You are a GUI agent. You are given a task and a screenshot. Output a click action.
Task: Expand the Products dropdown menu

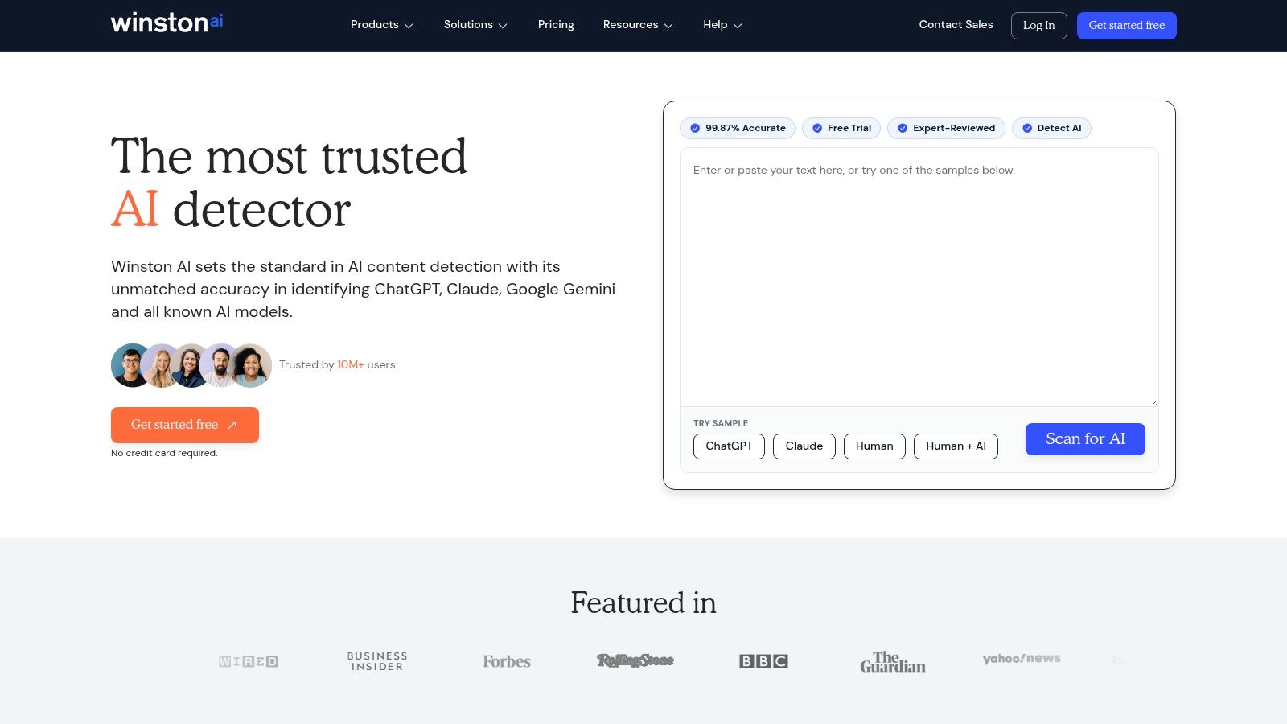point(382,25)
